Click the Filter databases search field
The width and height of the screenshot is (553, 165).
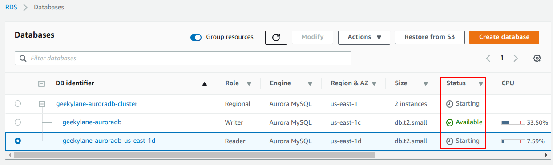coord(183,59)
